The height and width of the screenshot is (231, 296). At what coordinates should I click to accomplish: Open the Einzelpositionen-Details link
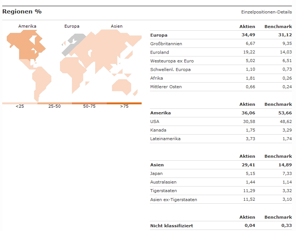266,12
